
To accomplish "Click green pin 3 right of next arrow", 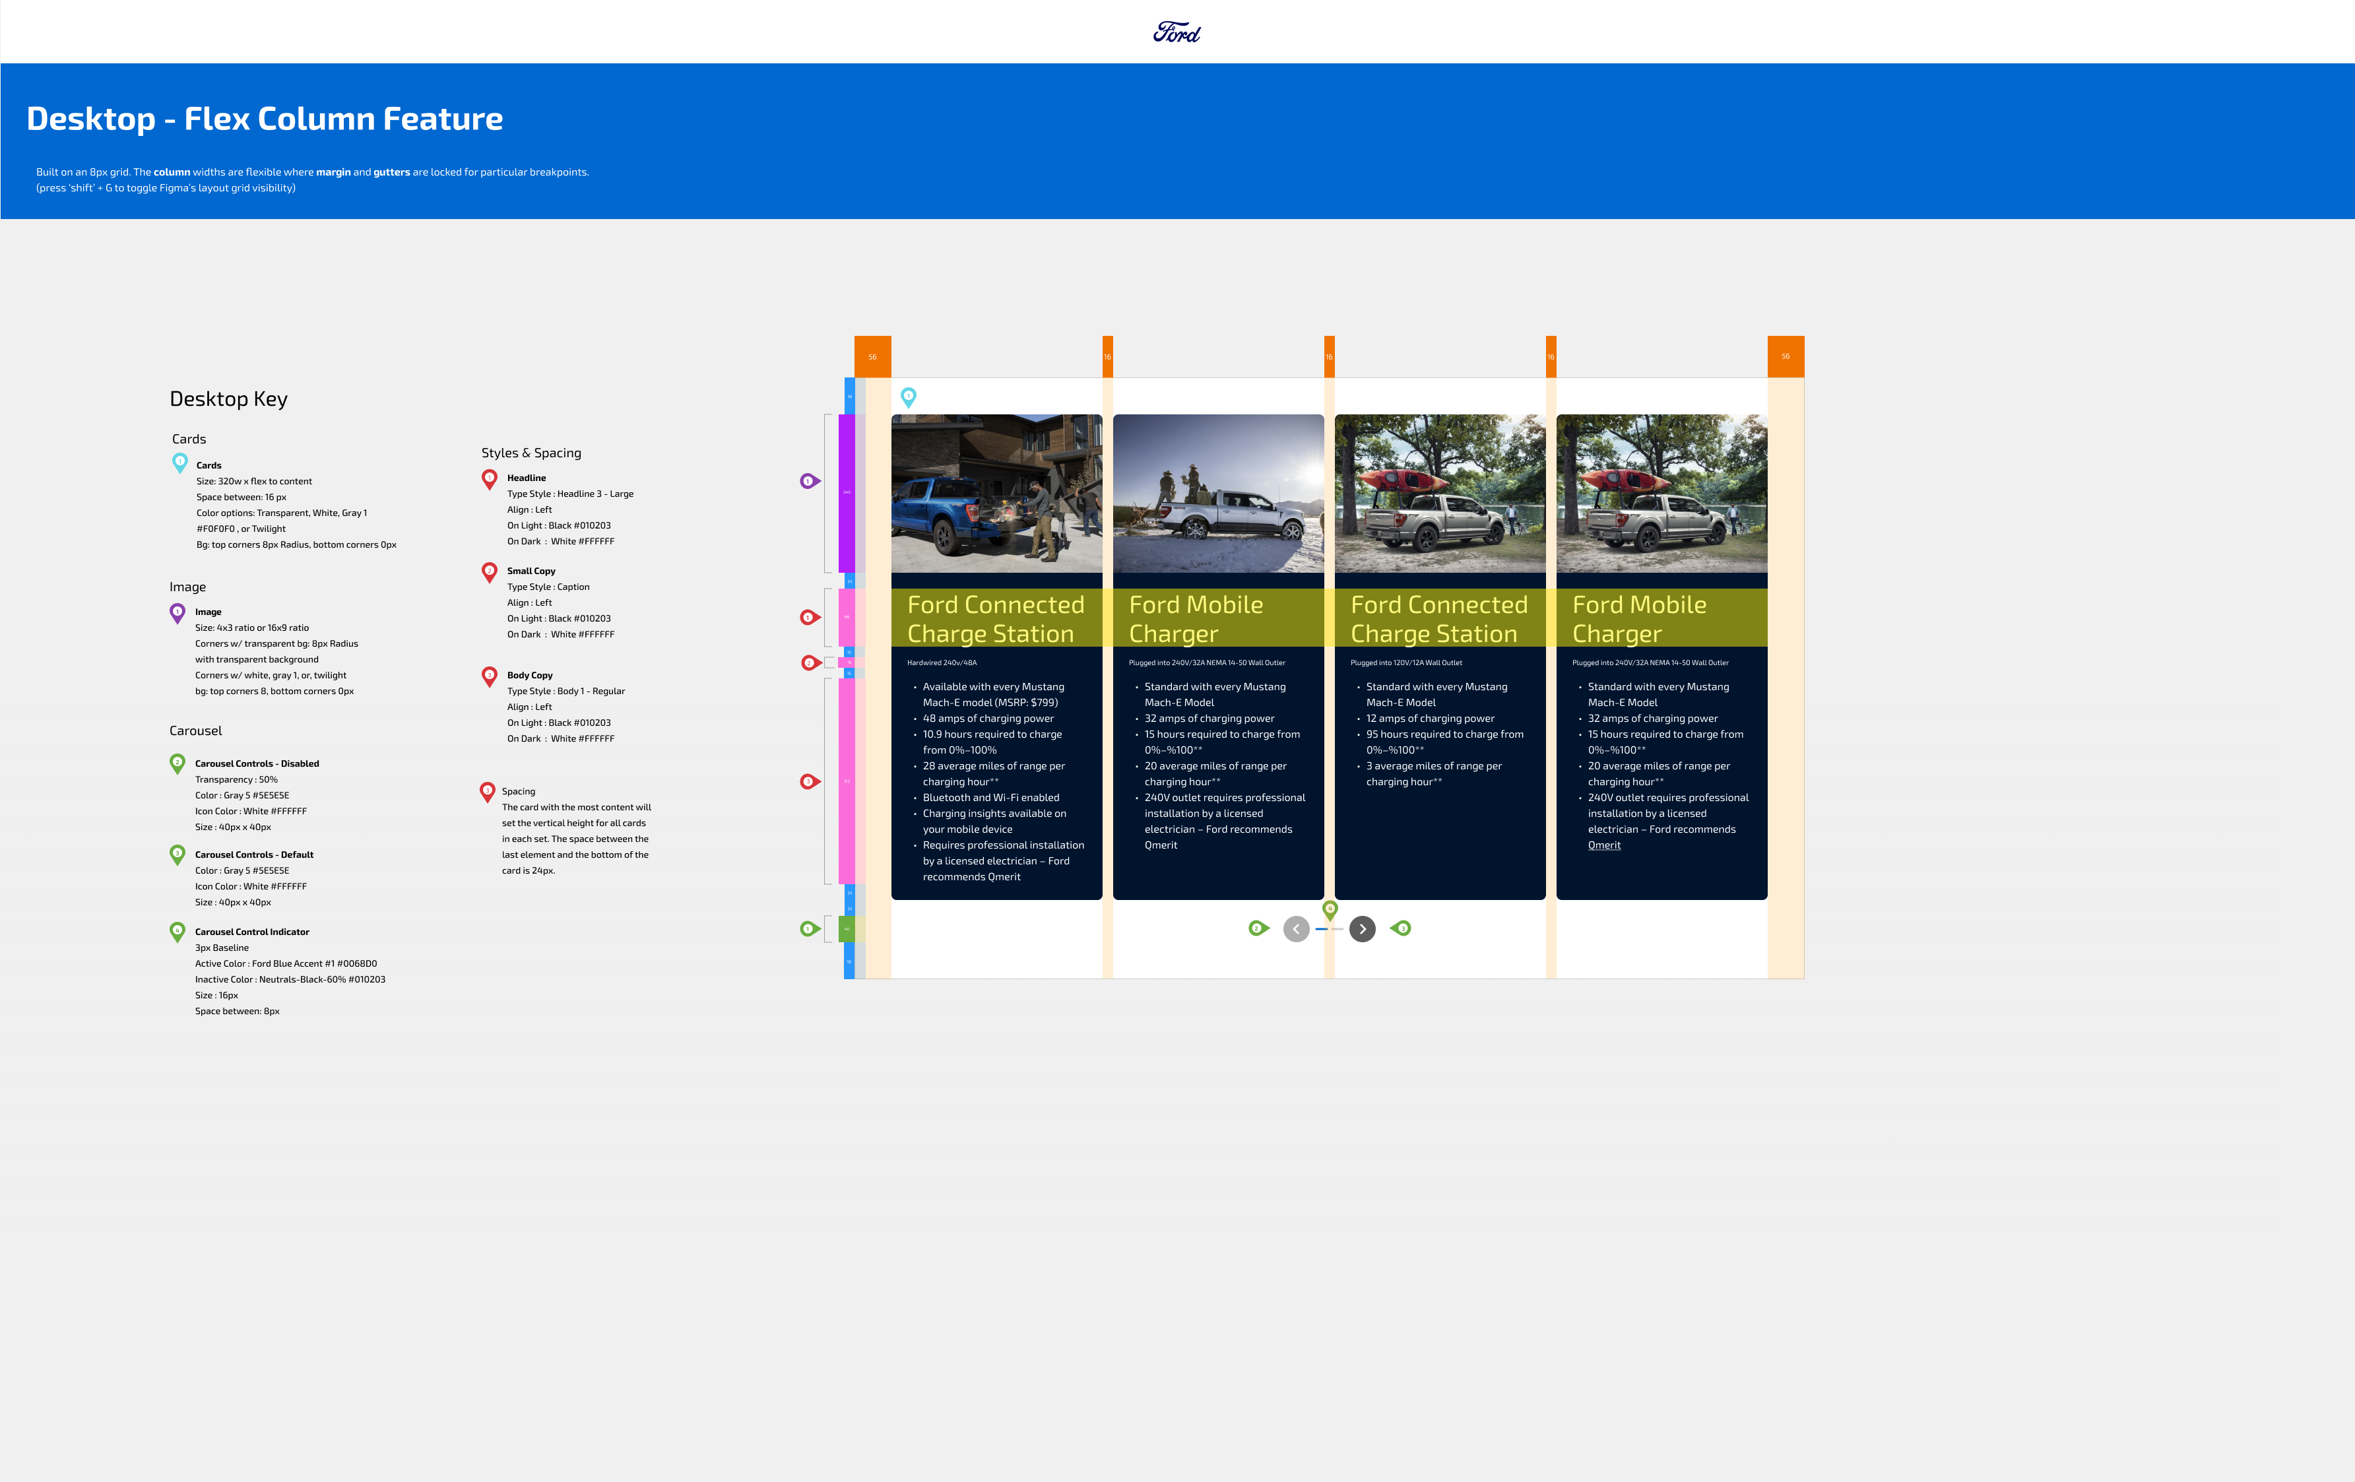I will 1400,928.
